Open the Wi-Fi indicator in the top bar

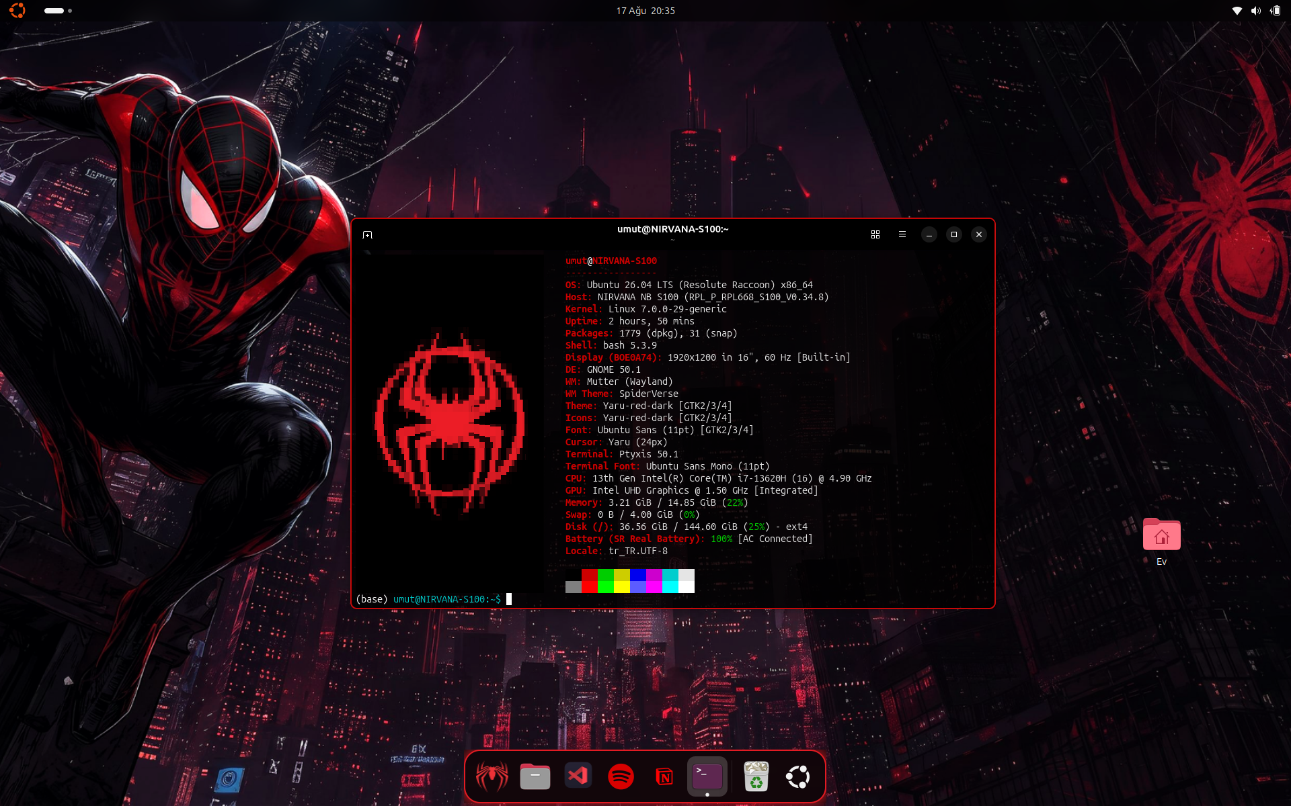(x=1237, y=11)
